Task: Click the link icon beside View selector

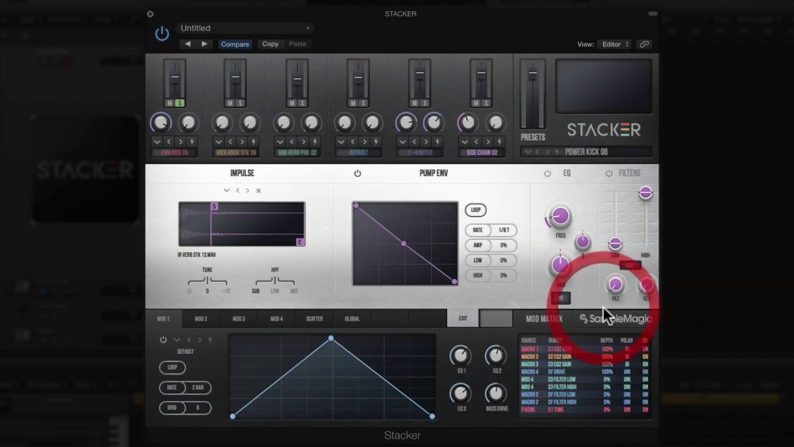Action: [x=645, y=44]
